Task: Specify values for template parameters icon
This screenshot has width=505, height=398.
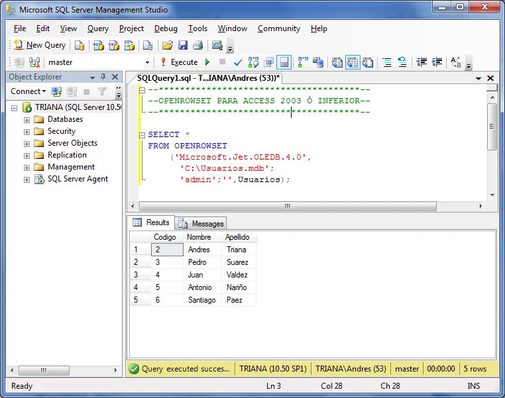Action: [x=456, y=62]
